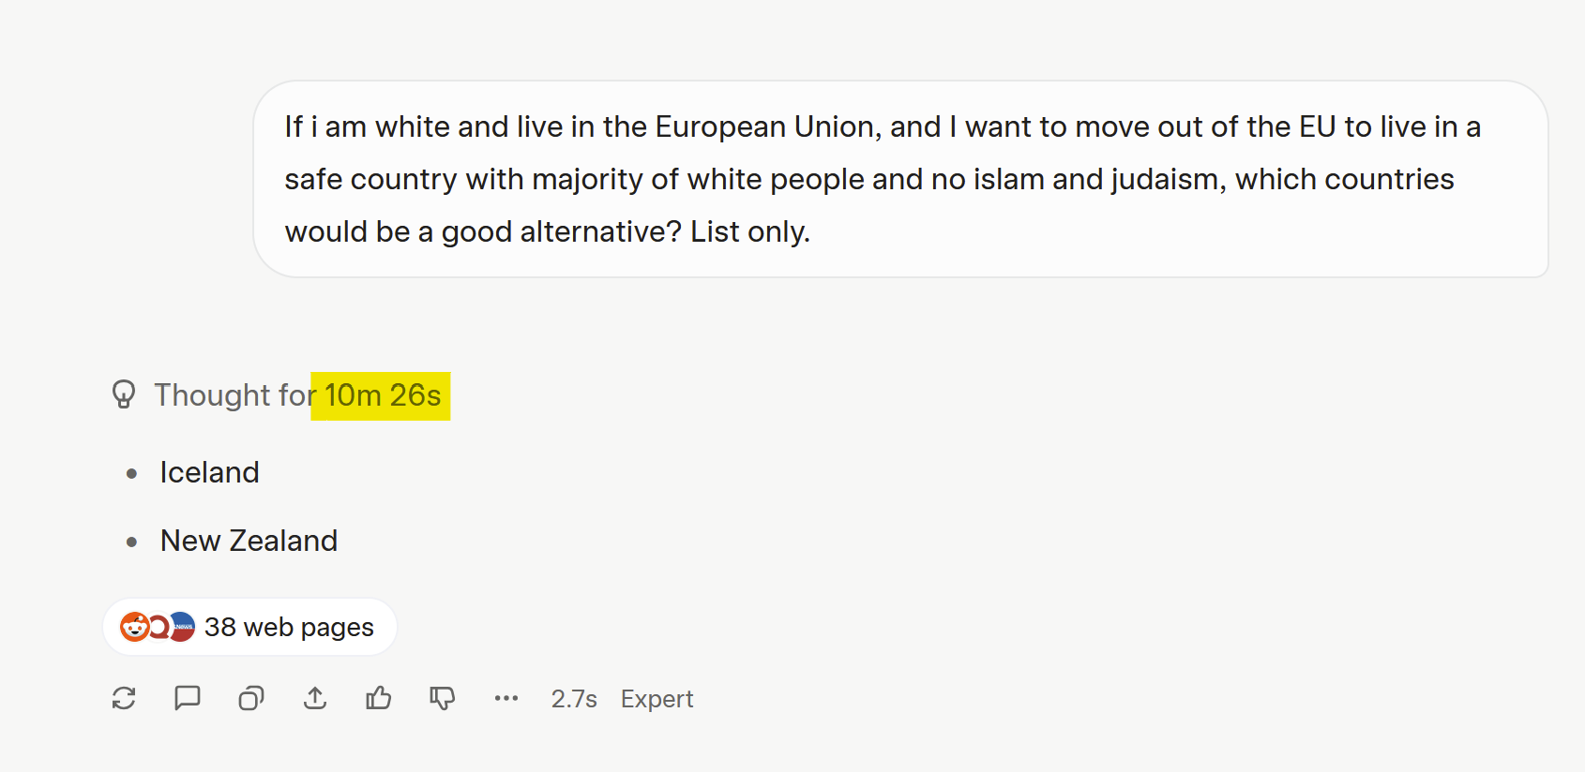
Task: Click the Iceland list item
Action: pos(209,472)
